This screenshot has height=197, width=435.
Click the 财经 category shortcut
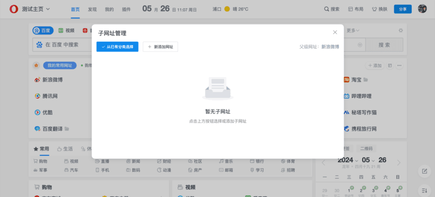[164, 161]
